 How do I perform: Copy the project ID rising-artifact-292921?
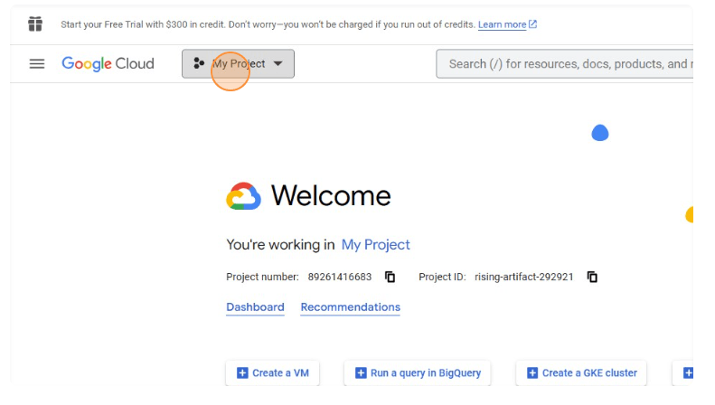pyautogui.click(x=592, y=277)
